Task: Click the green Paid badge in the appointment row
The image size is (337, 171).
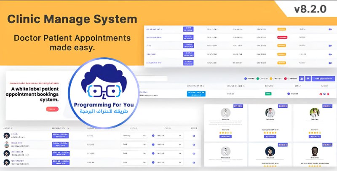Action: click(268, 94)
